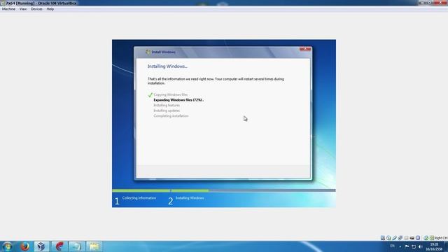This screenshot has width=448, height=252.
Task: Click the optical disc status icon
Action: (388, 238)
